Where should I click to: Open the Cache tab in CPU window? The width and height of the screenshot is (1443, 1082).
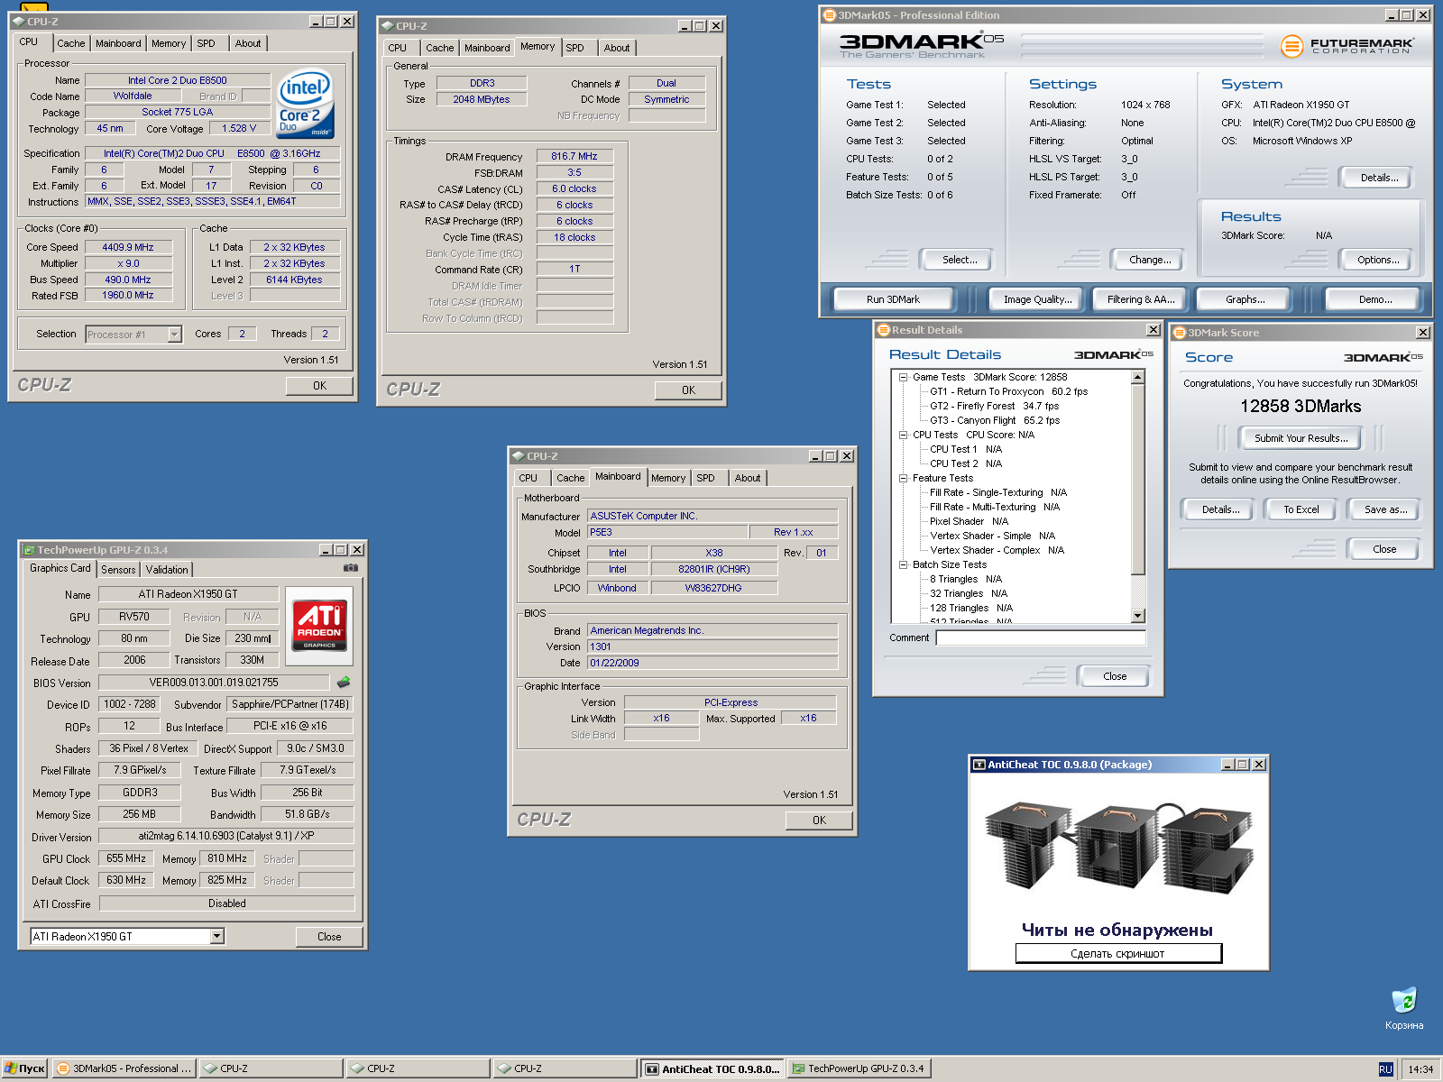70,43
